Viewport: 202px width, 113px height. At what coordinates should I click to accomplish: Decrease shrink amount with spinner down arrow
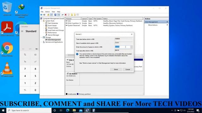131,48
